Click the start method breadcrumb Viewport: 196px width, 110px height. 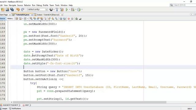pos(27,105)
